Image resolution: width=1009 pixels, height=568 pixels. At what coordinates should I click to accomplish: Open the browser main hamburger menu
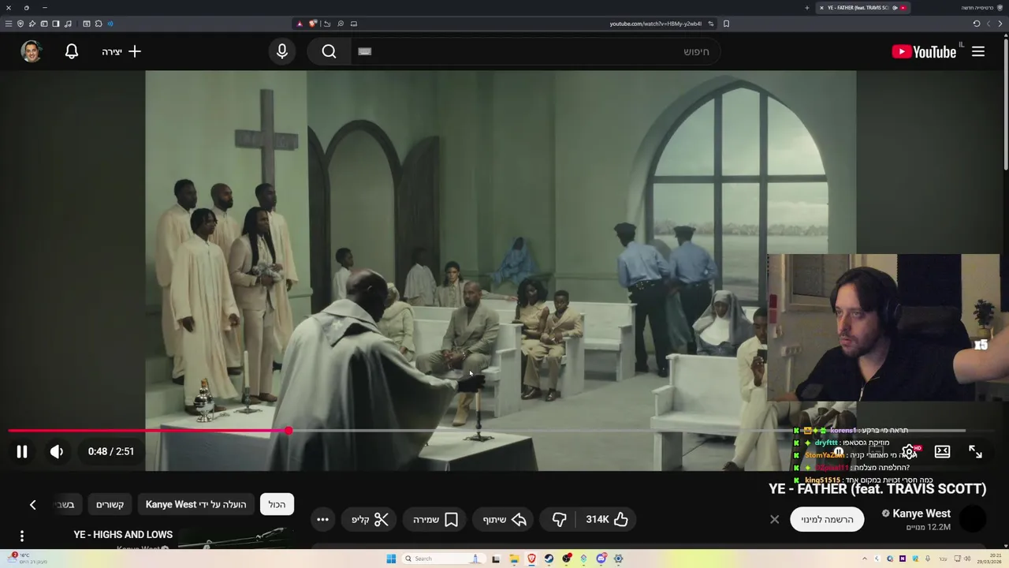point(9,24)
